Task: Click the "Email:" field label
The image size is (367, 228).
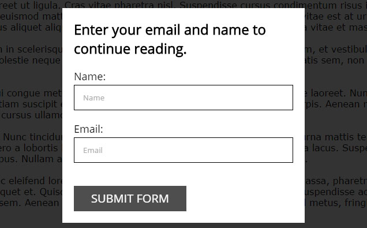Action: click(88, 129)
